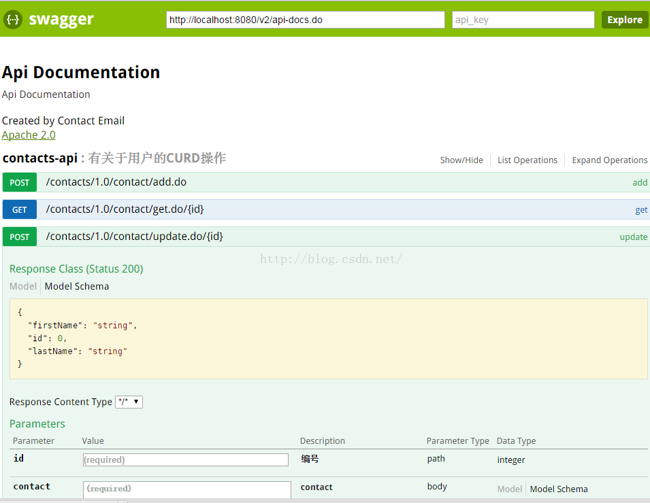Collapse /contacts/1.0/contact/update.do/{id} operation
Viewport: 650px width, 503px height.
pos(134,237)
